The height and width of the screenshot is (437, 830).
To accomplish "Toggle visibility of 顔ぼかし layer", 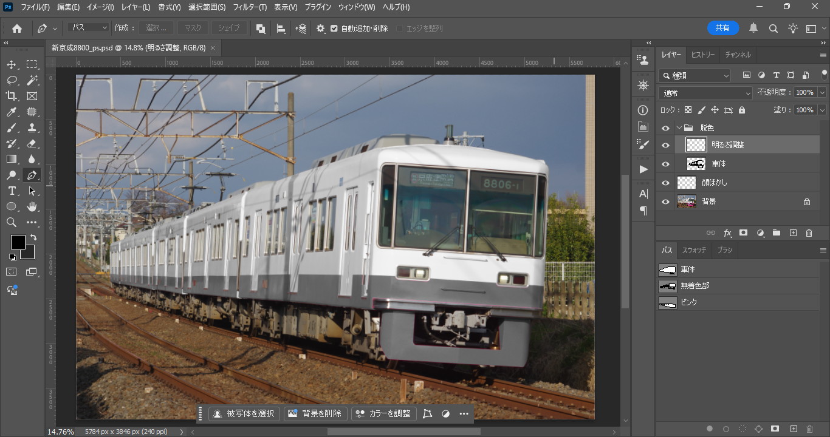I will tap(665, 183).
